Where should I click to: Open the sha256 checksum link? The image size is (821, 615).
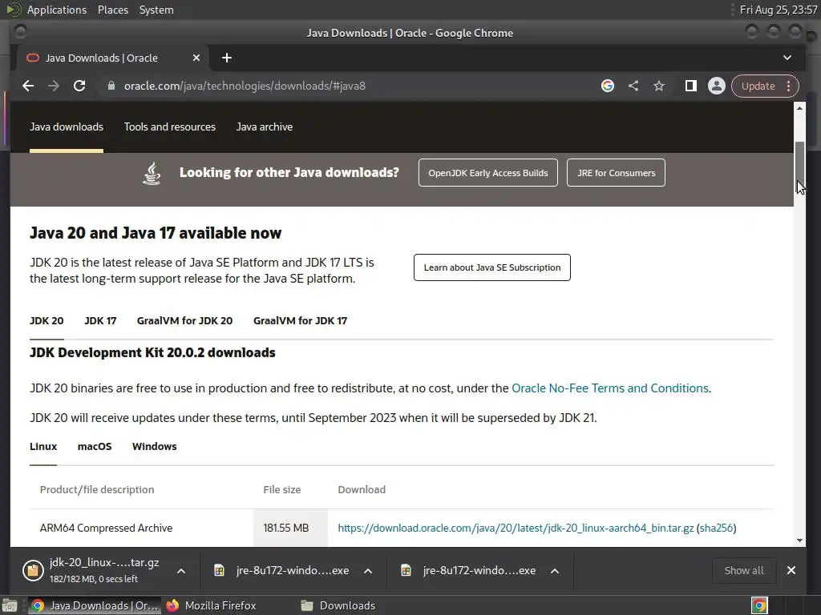click(716, 529)
